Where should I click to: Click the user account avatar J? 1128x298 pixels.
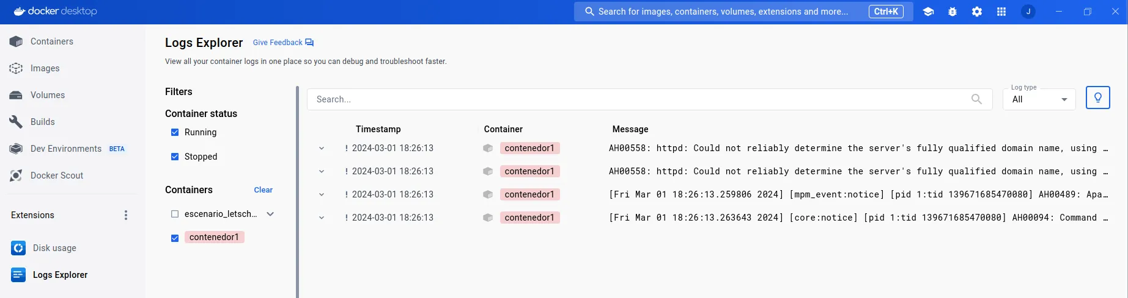[1028, 12]
